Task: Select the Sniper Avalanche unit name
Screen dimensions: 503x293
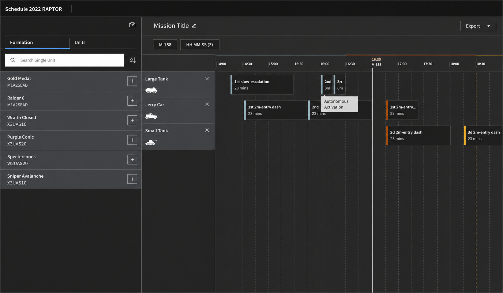Action: point(25,176)
